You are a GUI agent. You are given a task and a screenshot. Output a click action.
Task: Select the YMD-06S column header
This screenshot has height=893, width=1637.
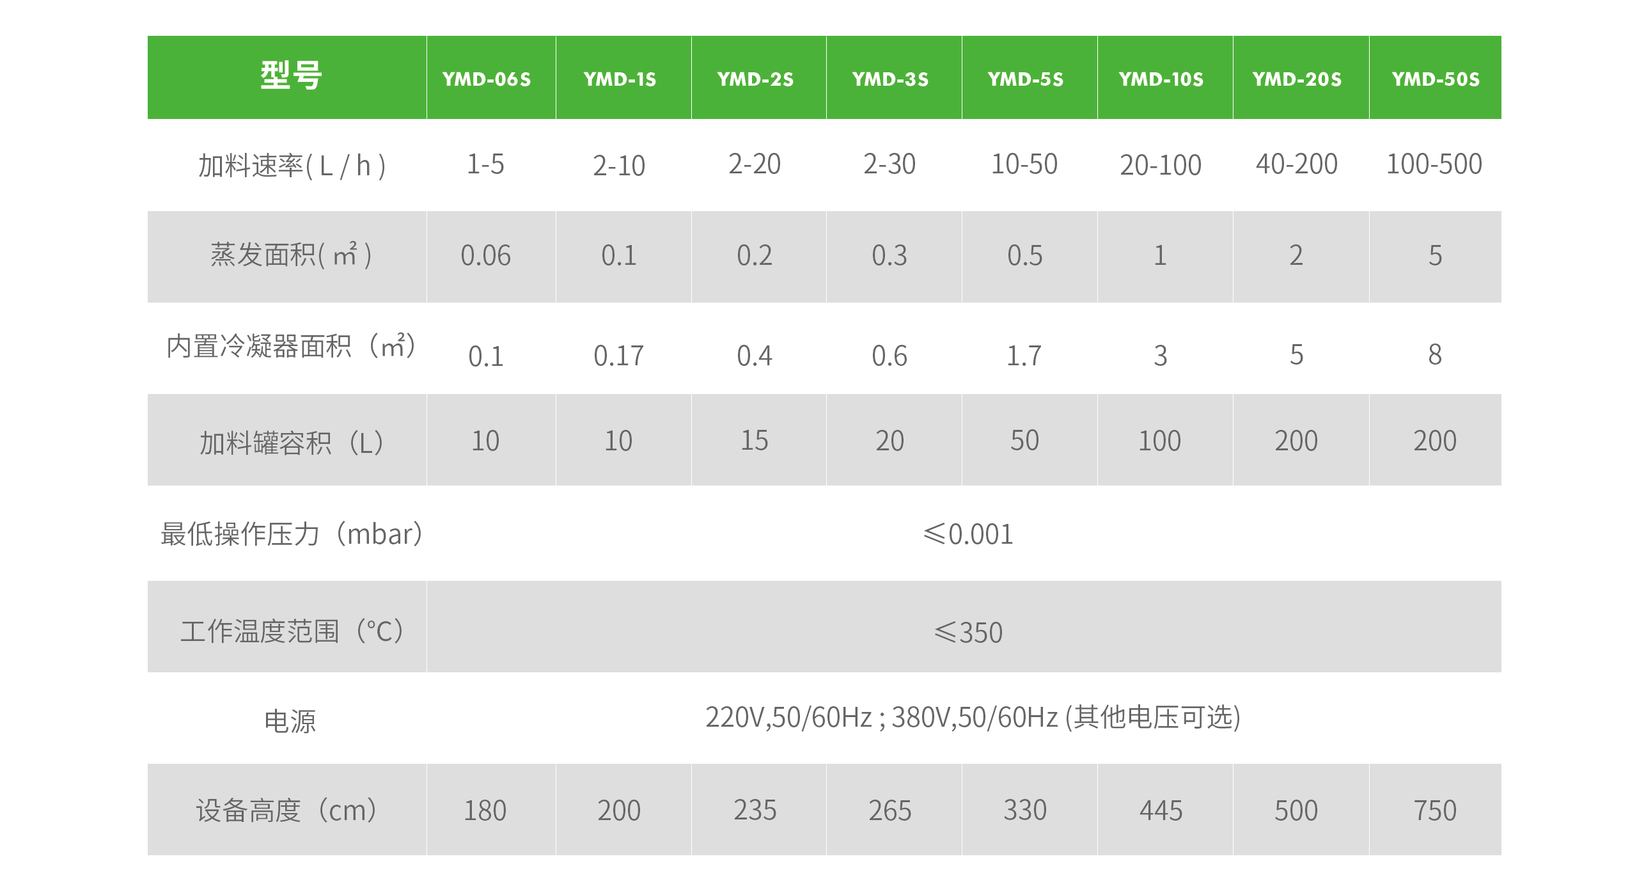[486, 79]
